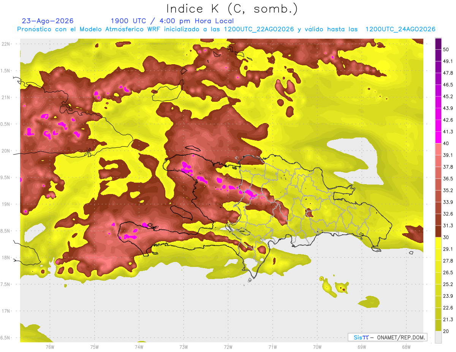Image resolution: width=456 pixels, height=352 pixels.
Task: Click the latitude label '20N'
Action: (x=6, y=151)
